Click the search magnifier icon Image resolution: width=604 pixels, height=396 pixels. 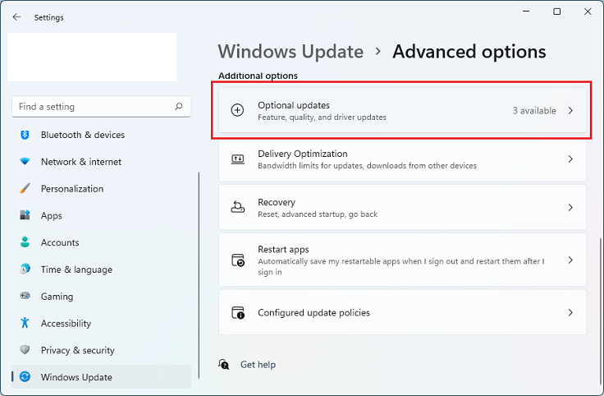click(179, 107)
